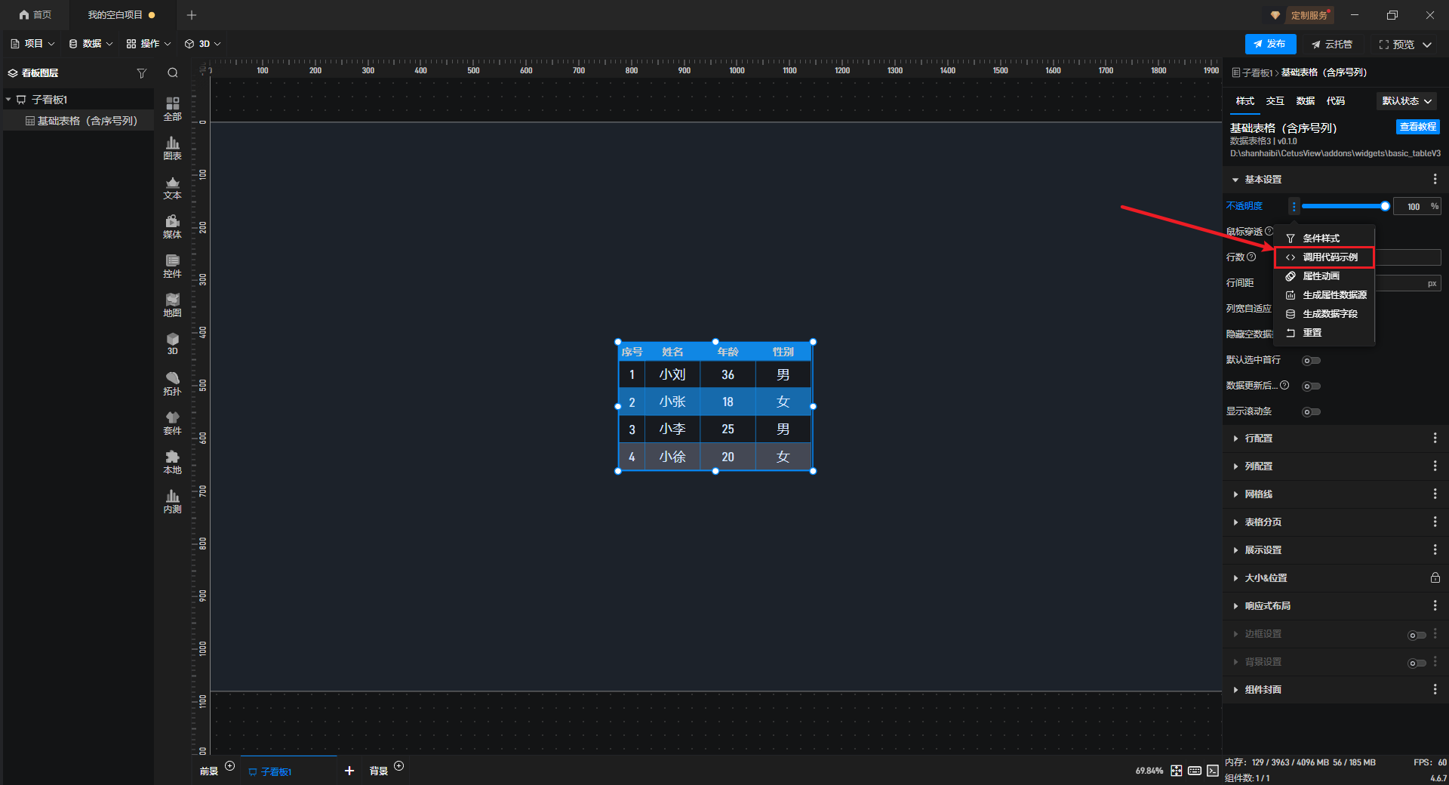Open the 拓扑 topology component category
Screen dimensions: 1449x785
(x=172, y=383)
